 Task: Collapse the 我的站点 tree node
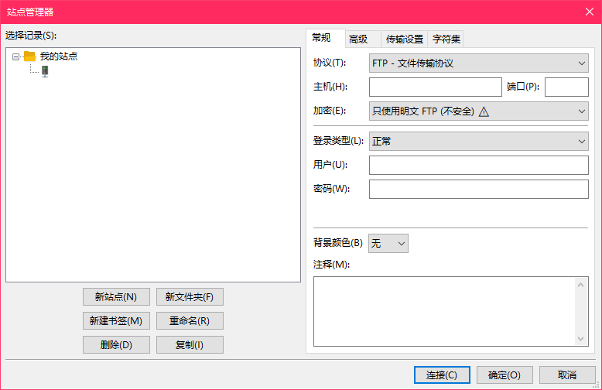click(15, 56)
